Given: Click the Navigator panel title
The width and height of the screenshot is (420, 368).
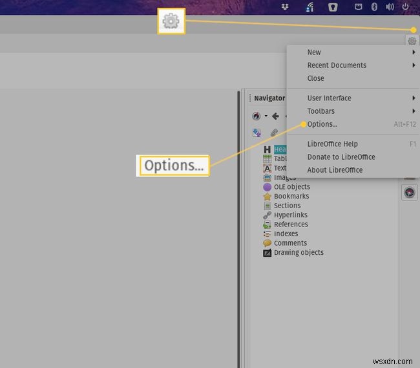Looking at the screenshot, I should (x=269, y=98).
